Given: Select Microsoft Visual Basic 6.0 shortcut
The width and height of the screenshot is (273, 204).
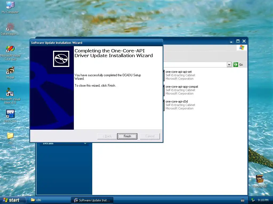Looking at the screenshot, I should pyautogui.click(x=10, y=96).
